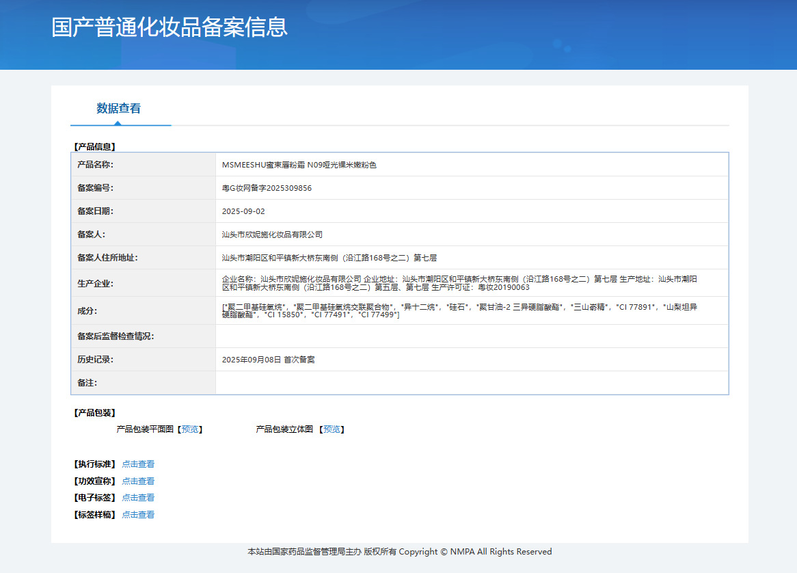Viewport: 797px width, 573px height.
Task: Click the 产品包装立体图 label text
Action: 284,429
